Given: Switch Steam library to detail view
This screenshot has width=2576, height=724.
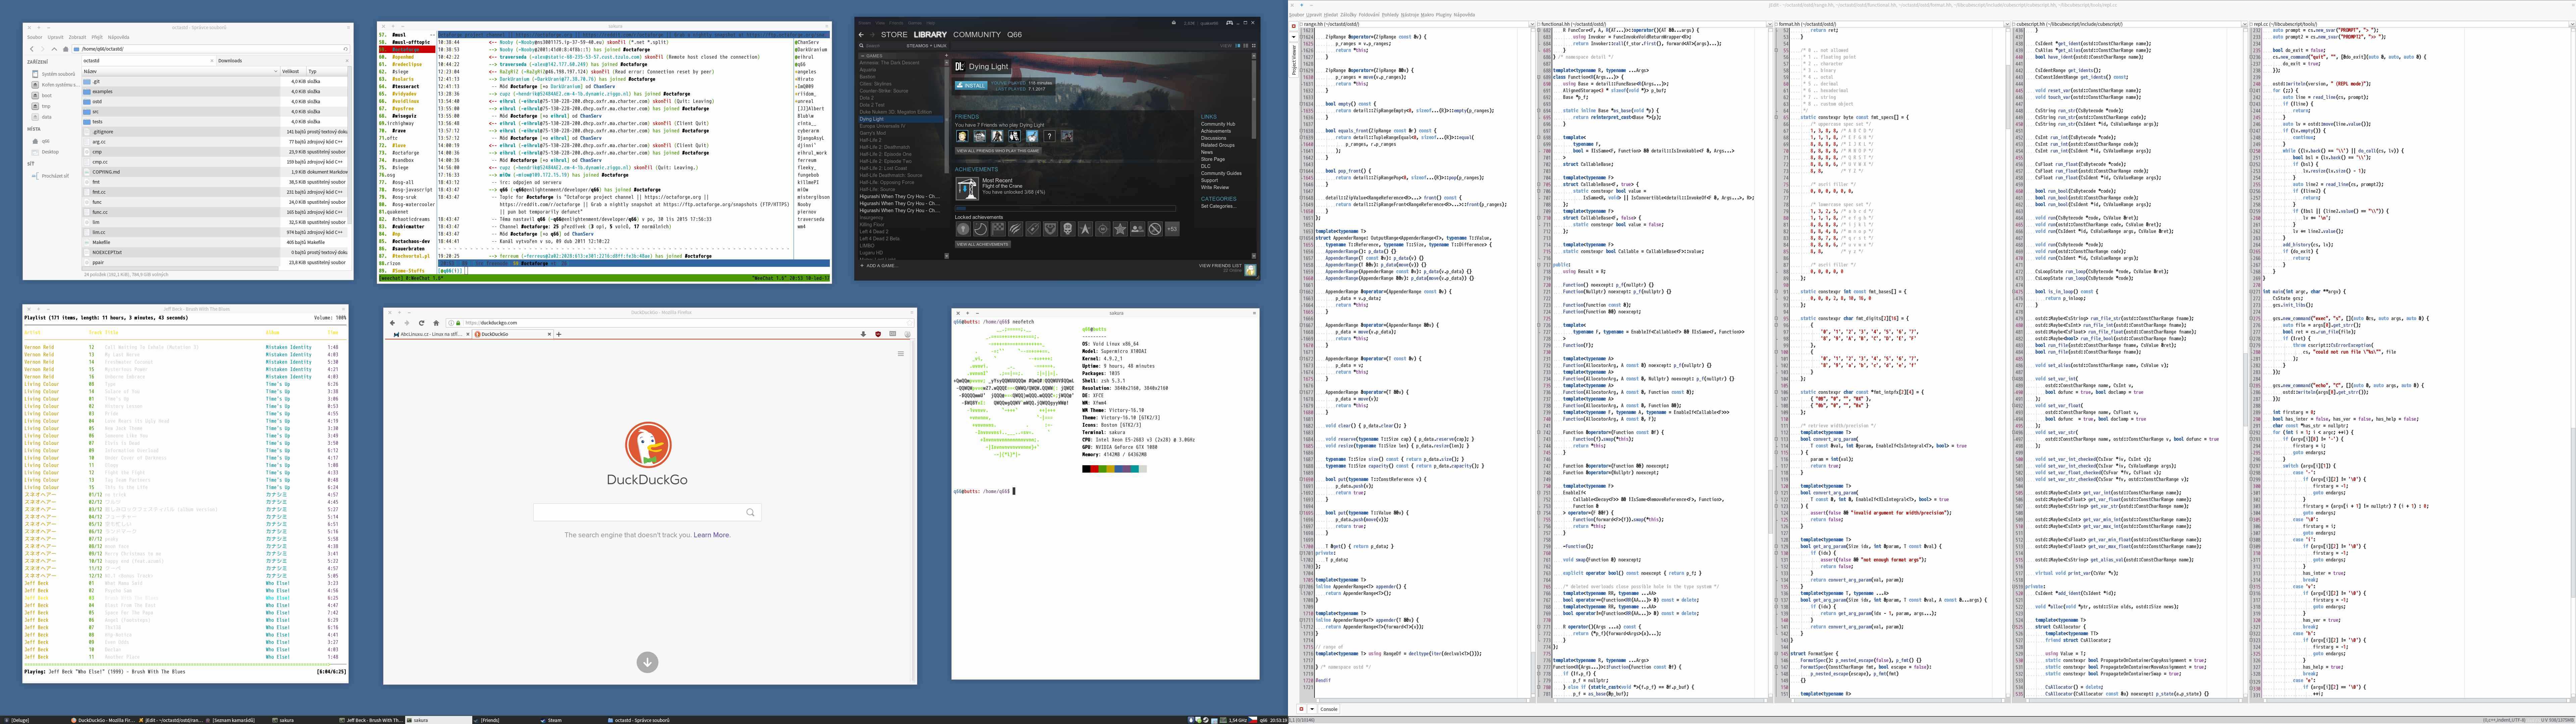Looking at the screenshot, I should [x=1238, y=46].
